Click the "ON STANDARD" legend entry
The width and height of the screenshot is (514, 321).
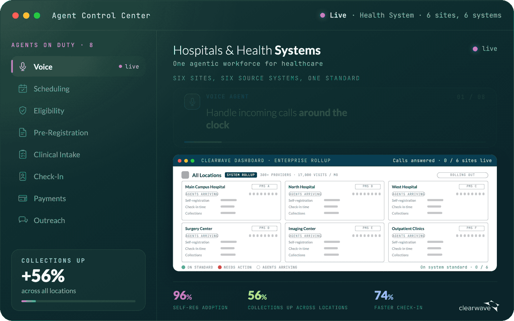coord(197,267)
